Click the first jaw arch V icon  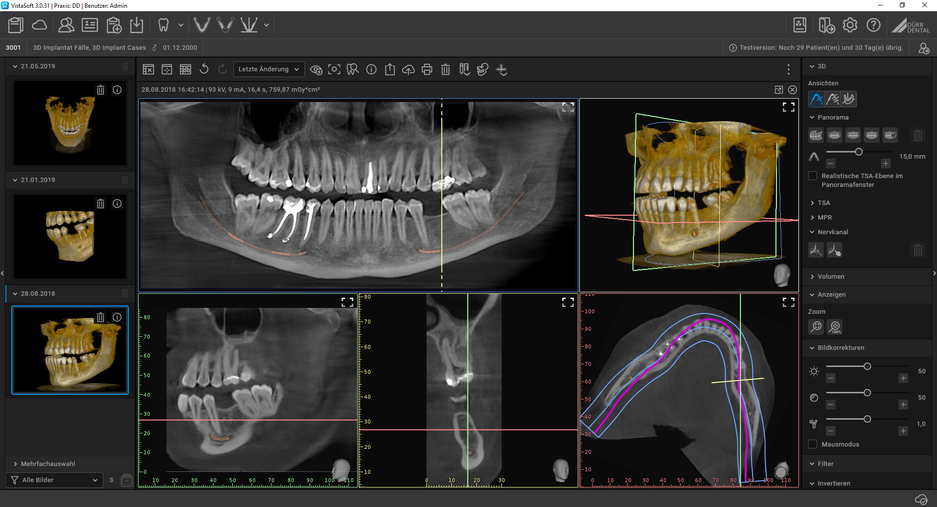[202, 25]
